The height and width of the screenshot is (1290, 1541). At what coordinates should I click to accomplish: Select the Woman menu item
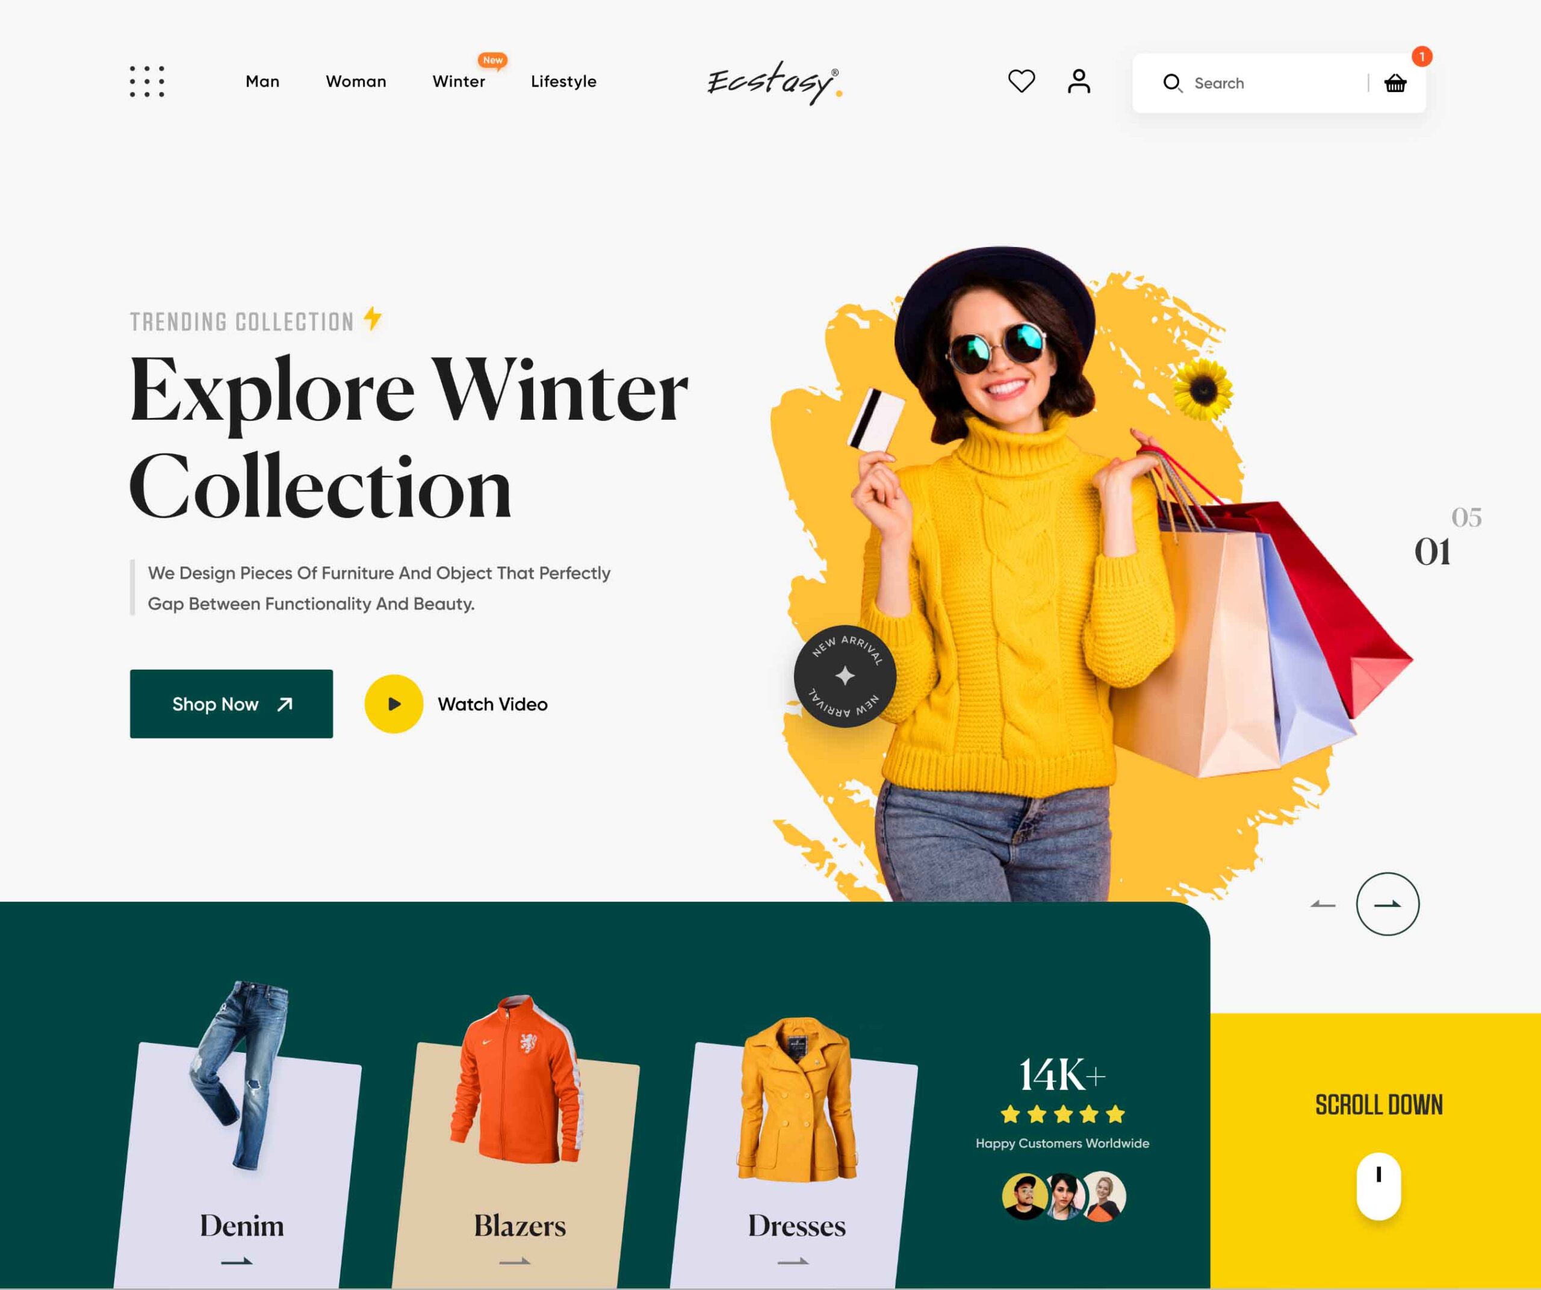pos(356,81)
